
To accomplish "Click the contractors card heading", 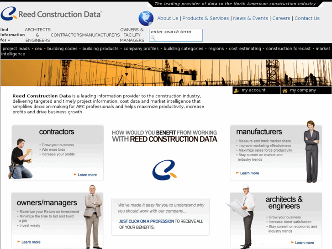I will pos(57,132).
